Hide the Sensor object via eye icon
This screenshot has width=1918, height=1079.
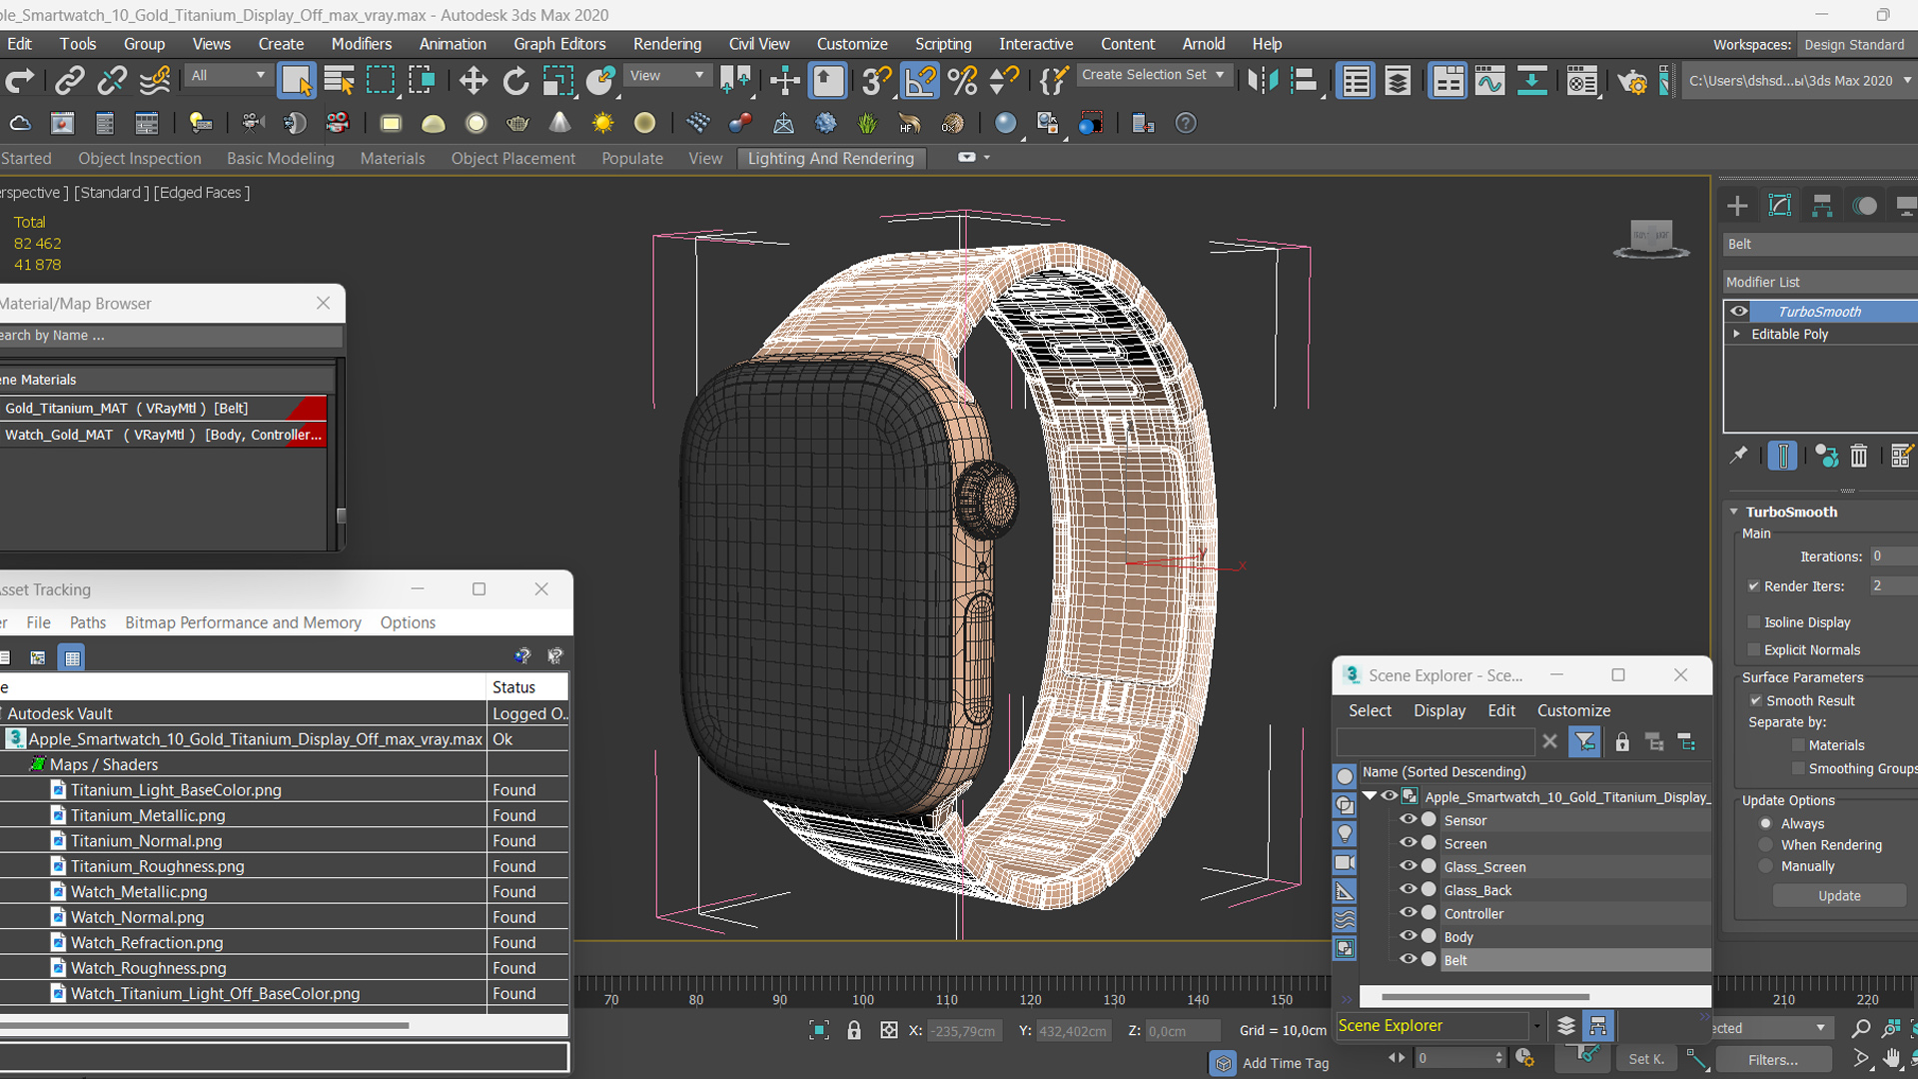1408,819
